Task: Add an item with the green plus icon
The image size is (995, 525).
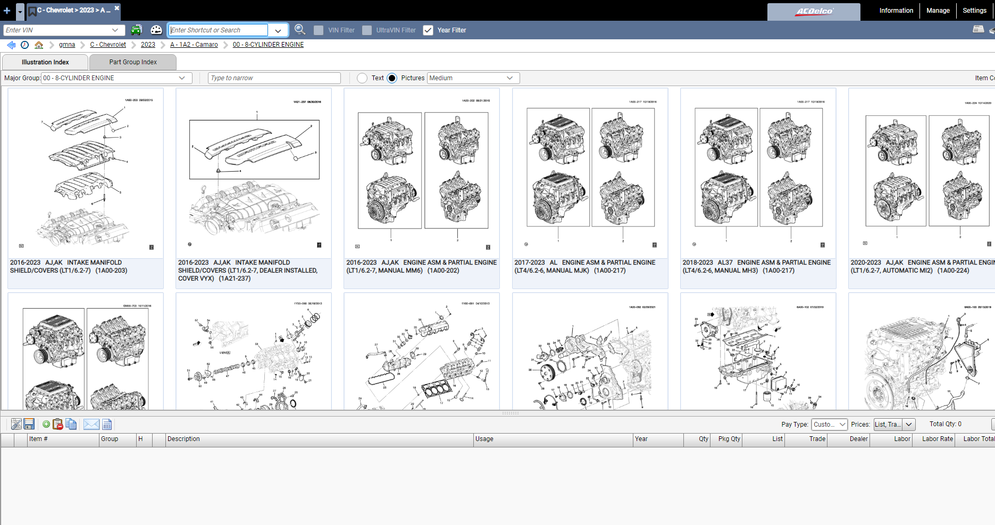Action: (x=46, y=424)
